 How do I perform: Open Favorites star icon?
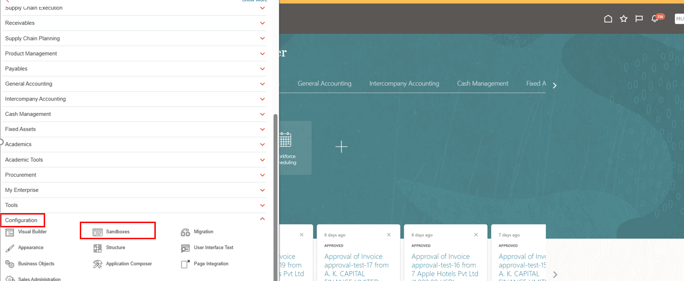pos(624,19)
